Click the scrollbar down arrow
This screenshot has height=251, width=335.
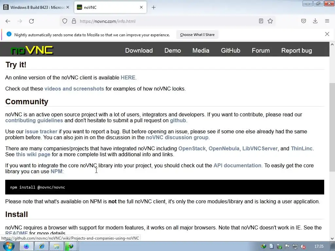(332, 239)
